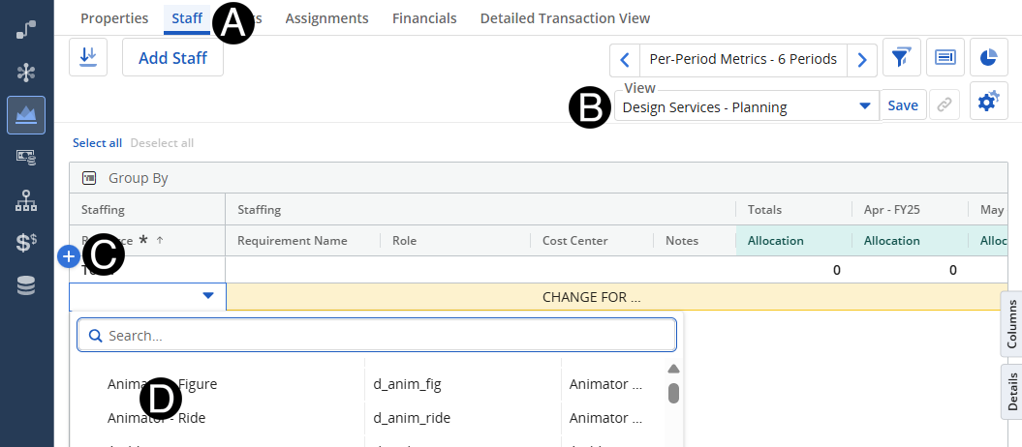Click the download/export arrow icon
This screenshot has width=1022, height=447.
[x=88, y=58]
